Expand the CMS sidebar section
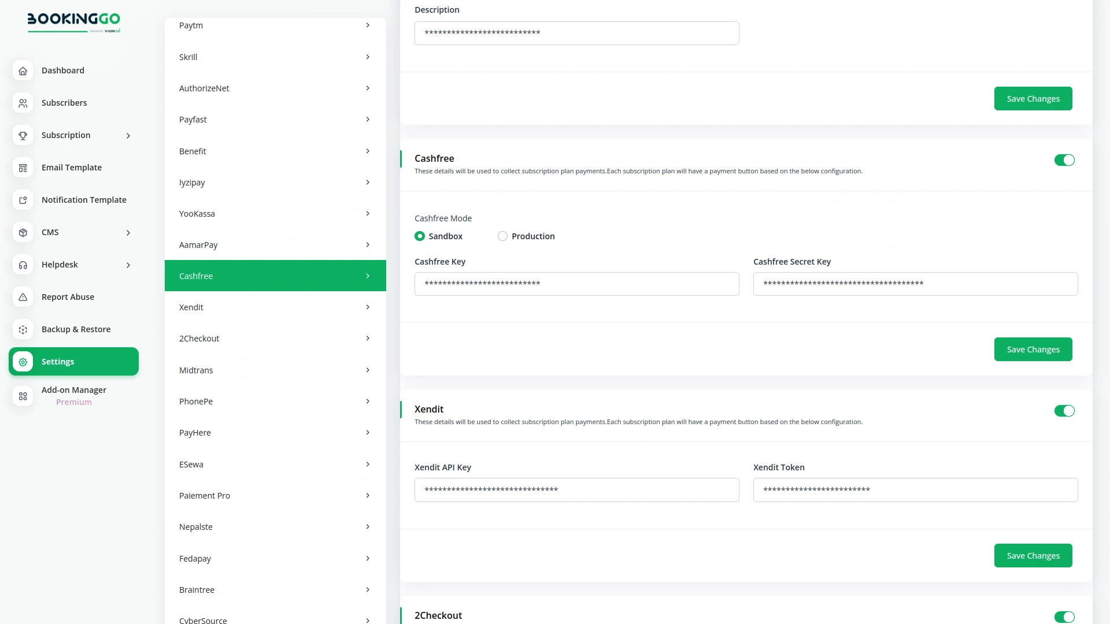 click(x=128, y=232)
